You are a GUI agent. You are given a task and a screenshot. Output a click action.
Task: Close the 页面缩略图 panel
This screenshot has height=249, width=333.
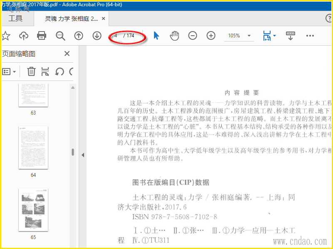(x=67, y=54)
